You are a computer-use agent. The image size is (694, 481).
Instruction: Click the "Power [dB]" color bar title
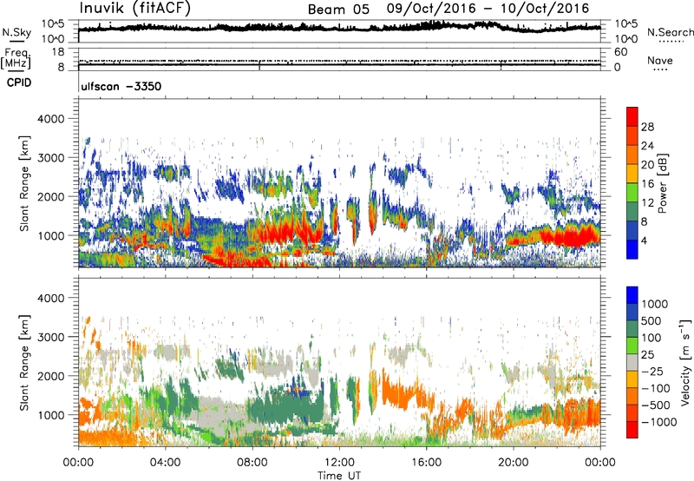(663, 183)
